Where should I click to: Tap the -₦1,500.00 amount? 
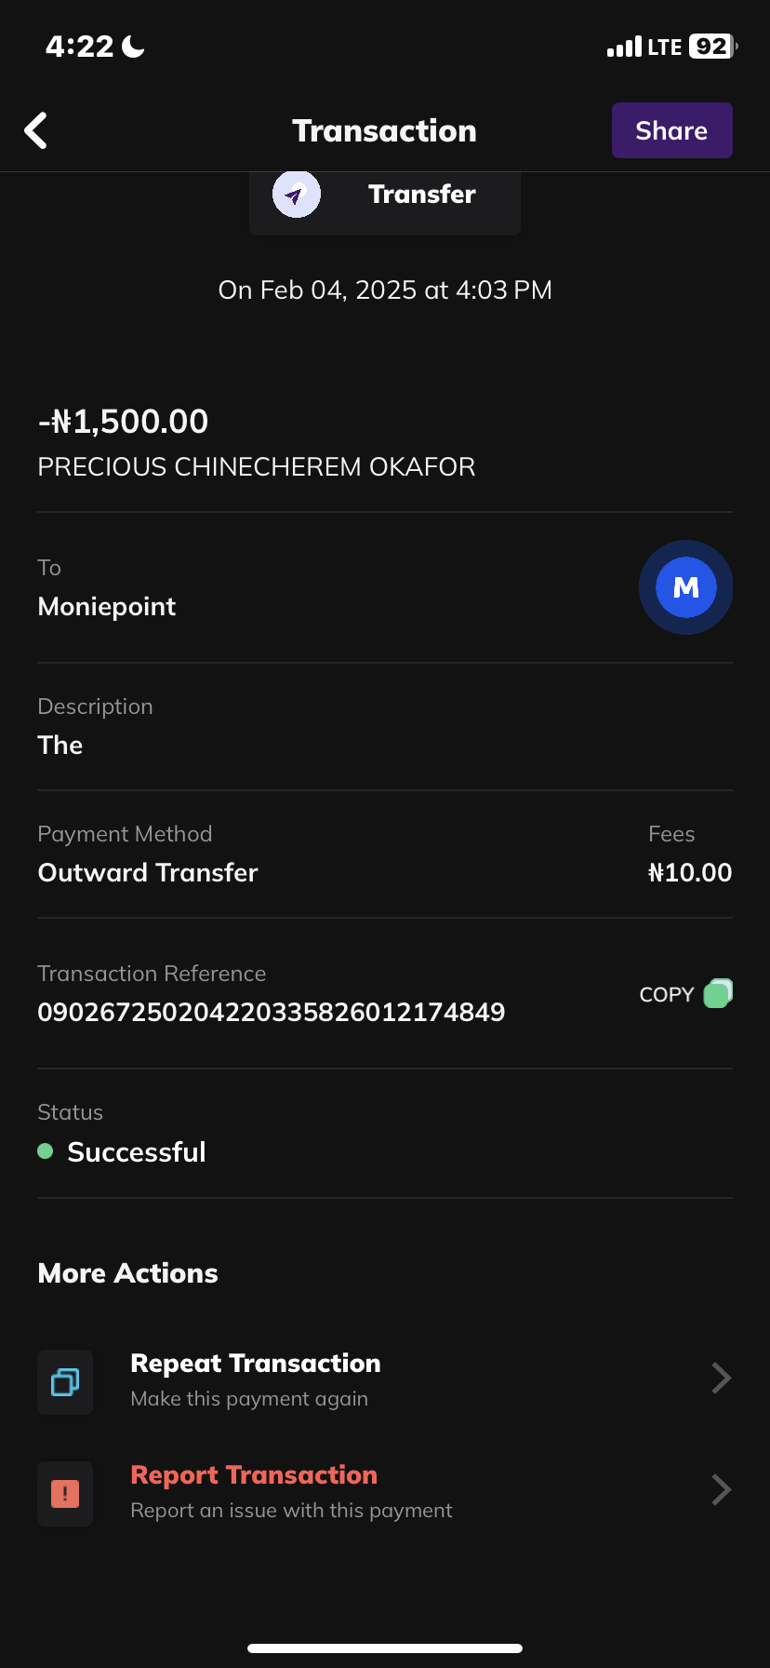click(x=124, y=422)
